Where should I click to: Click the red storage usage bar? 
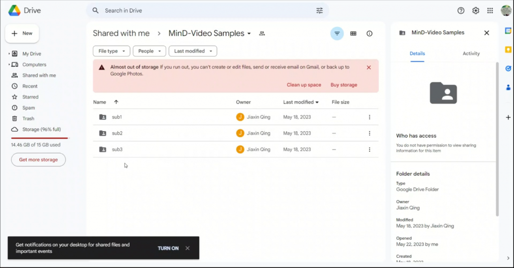[40, 138]
